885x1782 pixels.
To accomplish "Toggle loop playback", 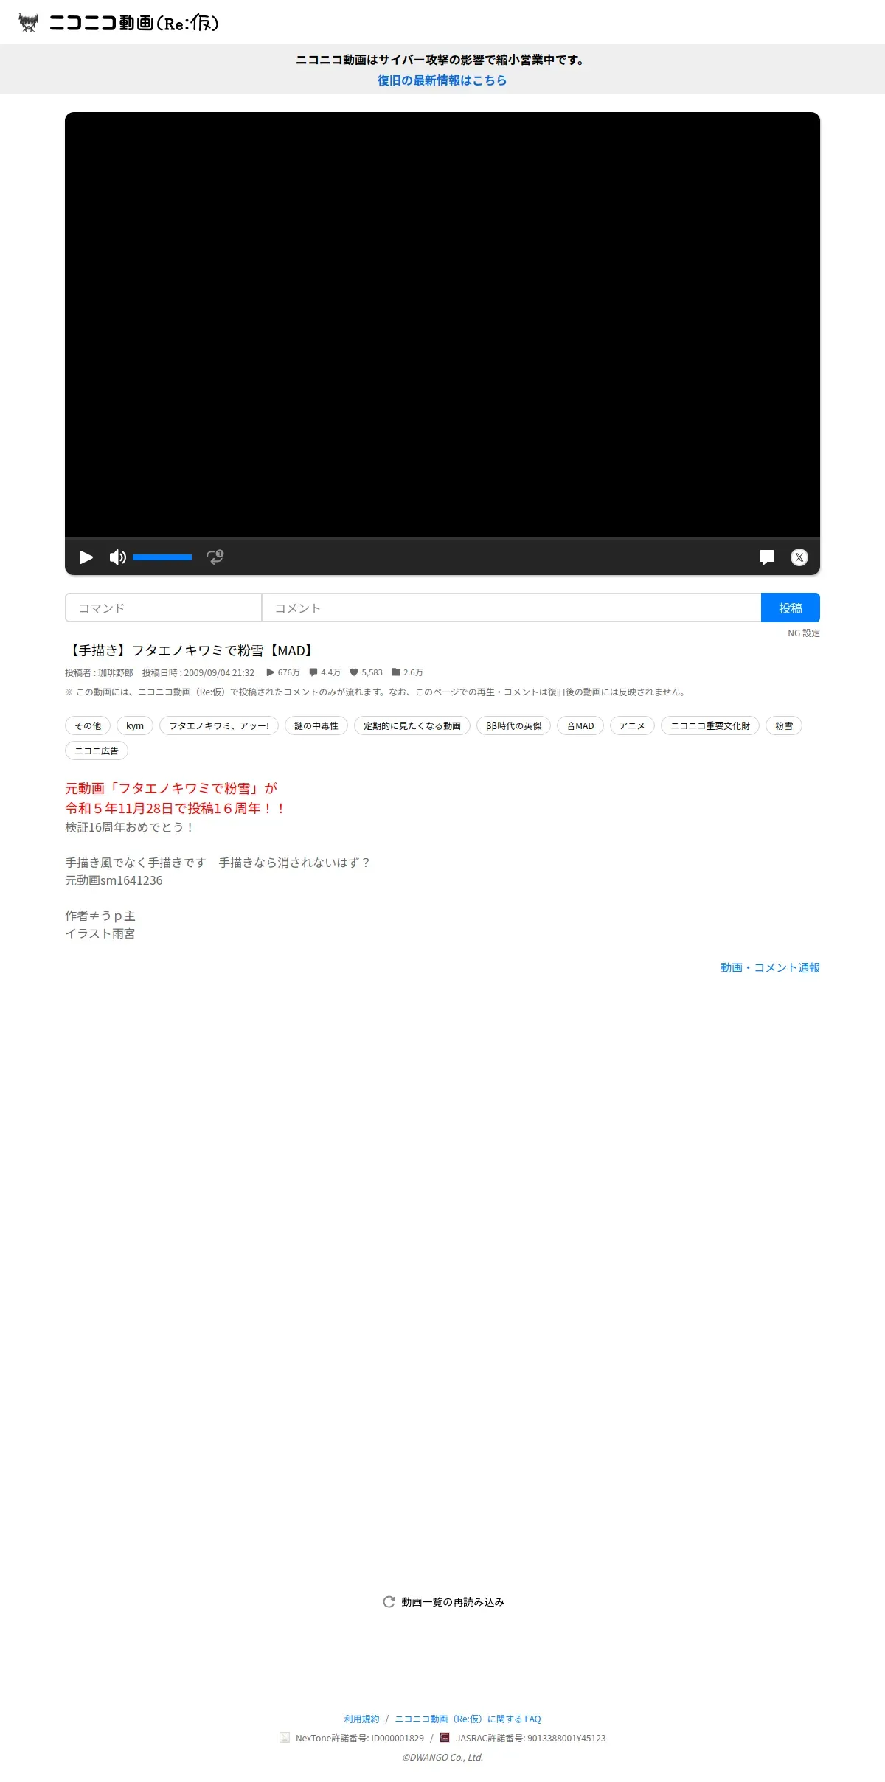I will [x=215, y=557].
